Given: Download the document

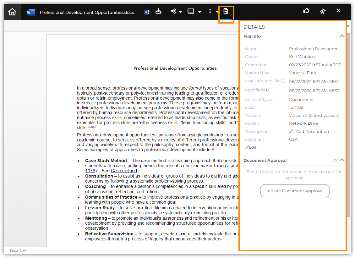Looking at the screenshot, I should coord(159,11).
